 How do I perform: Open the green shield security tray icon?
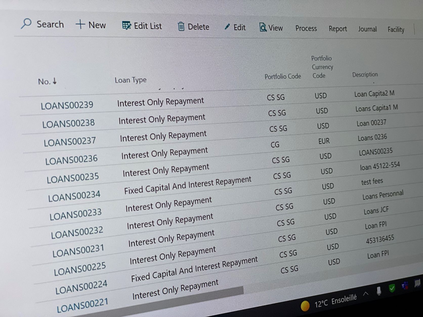[392, 288]
